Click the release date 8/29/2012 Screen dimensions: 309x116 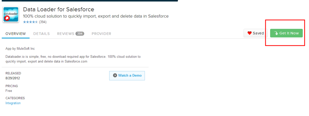click(13, 78)
